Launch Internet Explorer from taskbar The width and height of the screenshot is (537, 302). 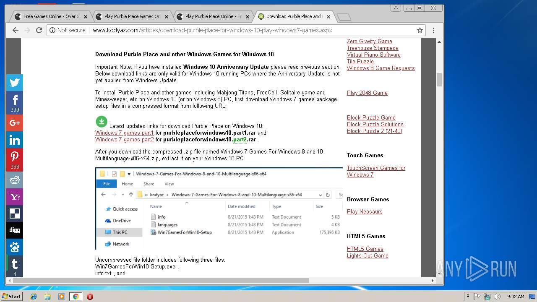click(x=34, y=297)
